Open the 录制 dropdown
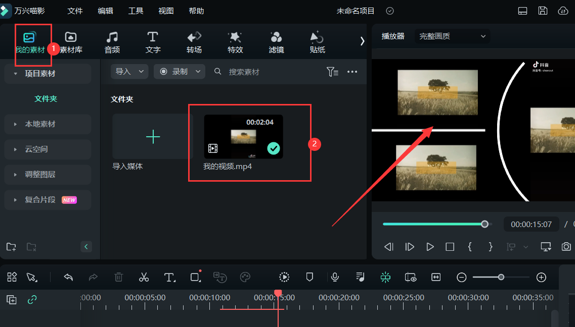Screen dimensions: 575x327 click(x=180, y=71)
